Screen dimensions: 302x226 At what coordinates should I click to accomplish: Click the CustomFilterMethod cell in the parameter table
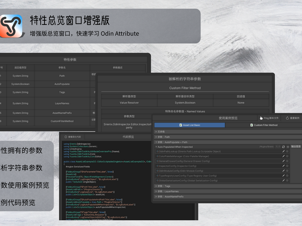(x=62, y=121)
